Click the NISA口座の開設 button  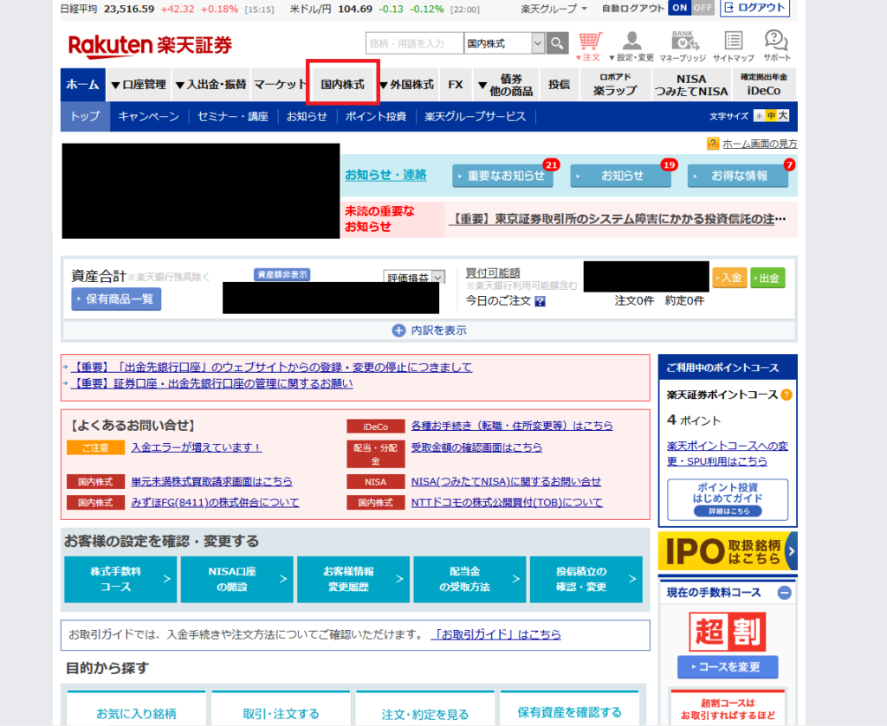(237, 579)
